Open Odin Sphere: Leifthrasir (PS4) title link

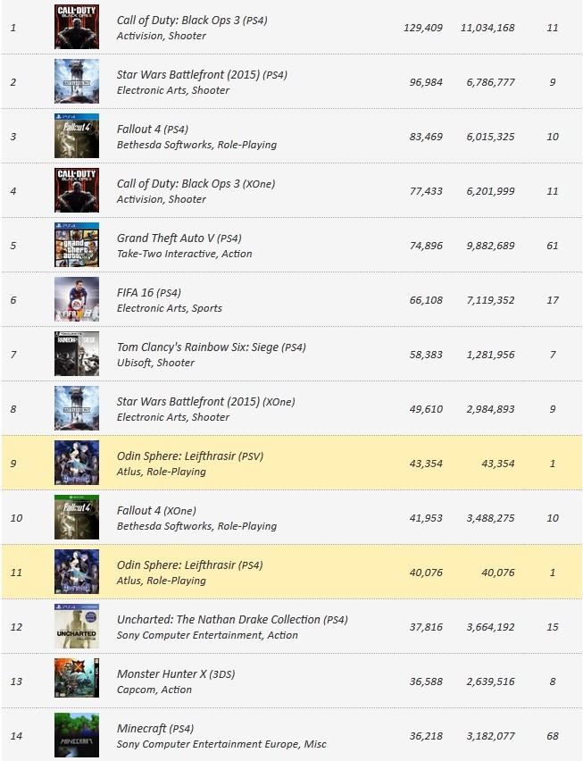coord(189,565)
